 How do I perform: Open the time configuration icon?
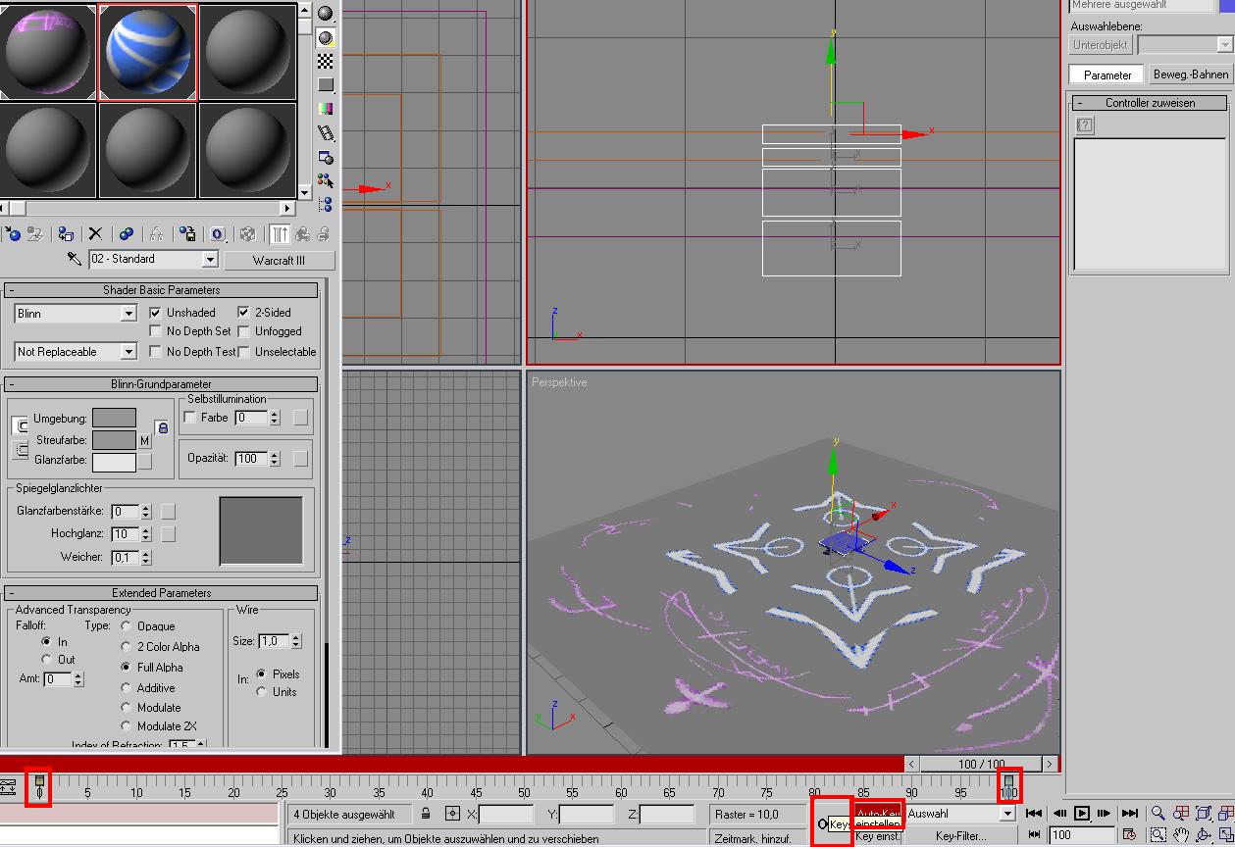point(1130,835)
